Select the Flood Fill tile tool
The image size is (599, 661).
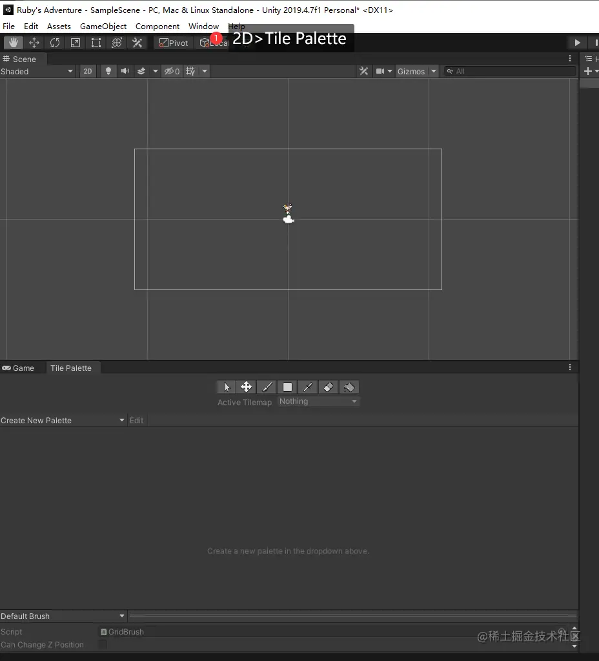pyautogui.click(x=349, y=387)
